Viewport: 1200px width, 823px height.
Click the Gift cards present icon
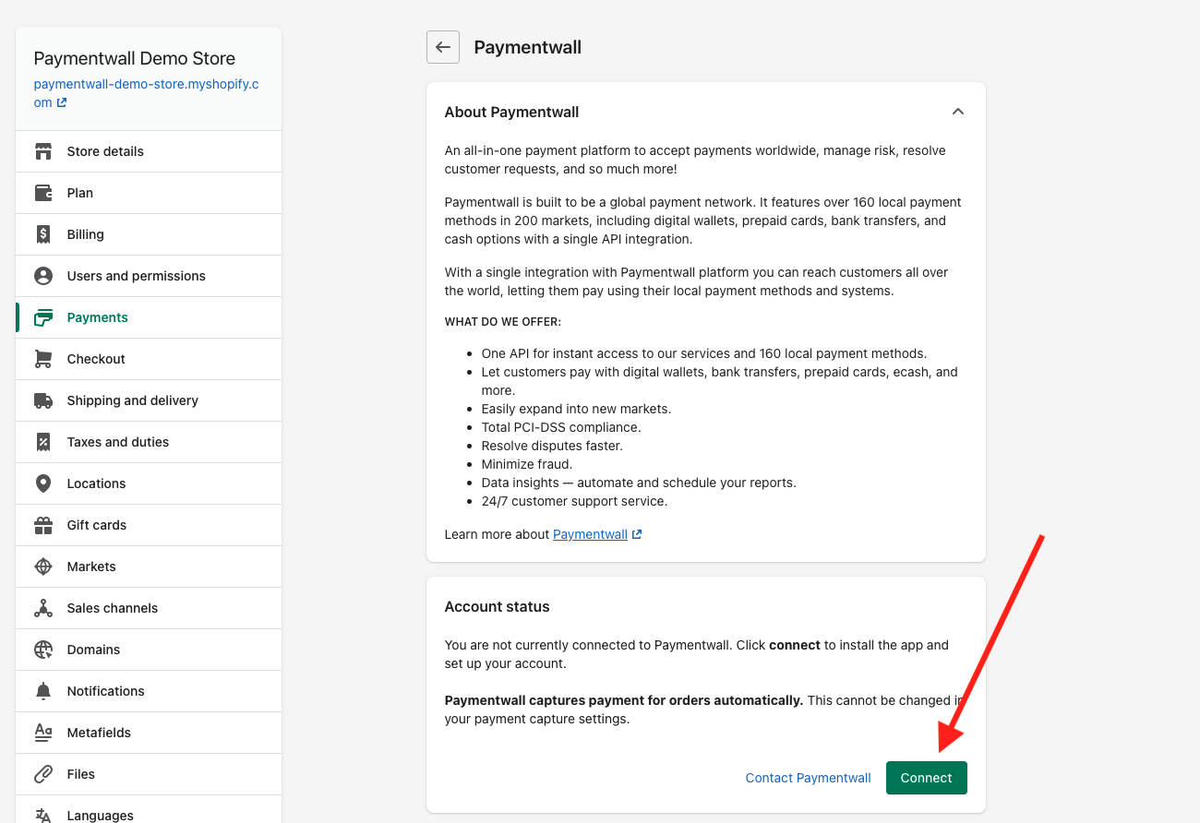point(43,525)
